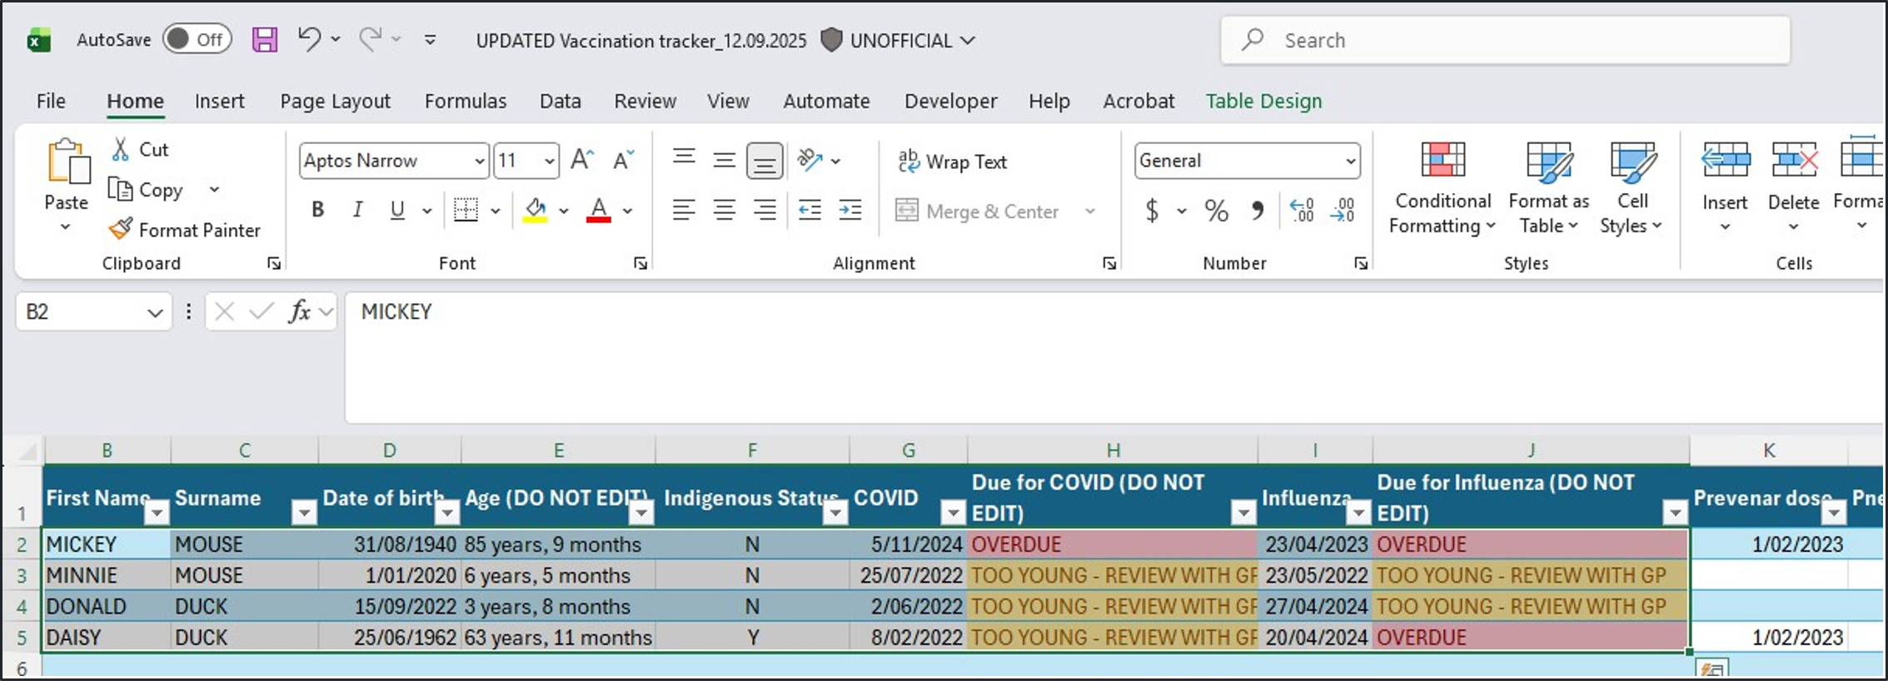Image resolution: width=1888 pixels, height=681 pixels.
Task: Open the First Name column filter
Action: 157,513
